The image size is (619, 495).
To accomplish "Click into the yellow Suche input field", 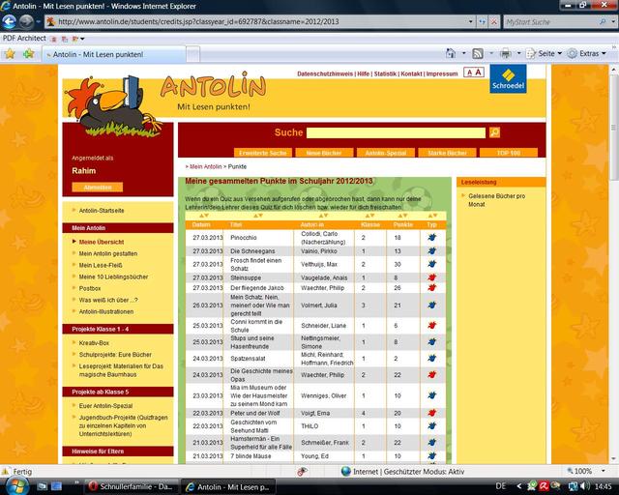I will 396,132.
